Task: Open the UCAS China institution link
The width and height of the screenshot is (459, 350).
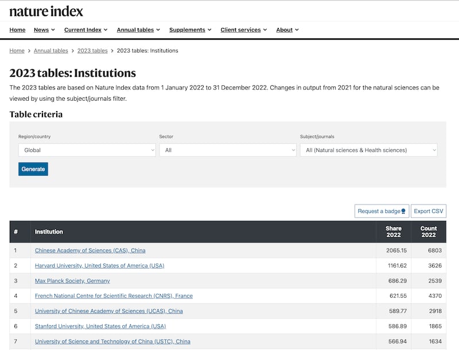Action: (x=109, y=311)
